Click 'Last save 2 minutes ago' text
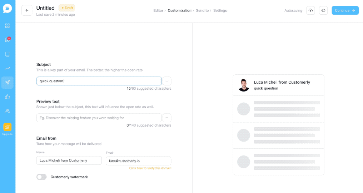This screenshot has width=363, height=193. [x=56, y=15]
